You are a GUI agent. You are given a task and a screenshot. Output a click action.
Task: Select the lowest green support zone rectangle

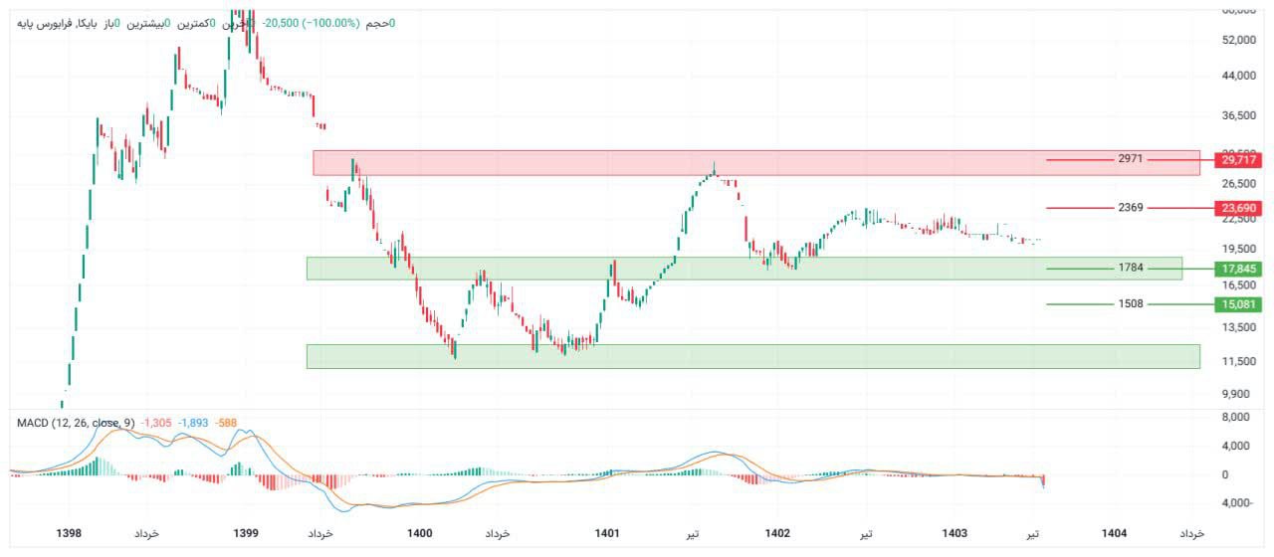click(752, 356)
